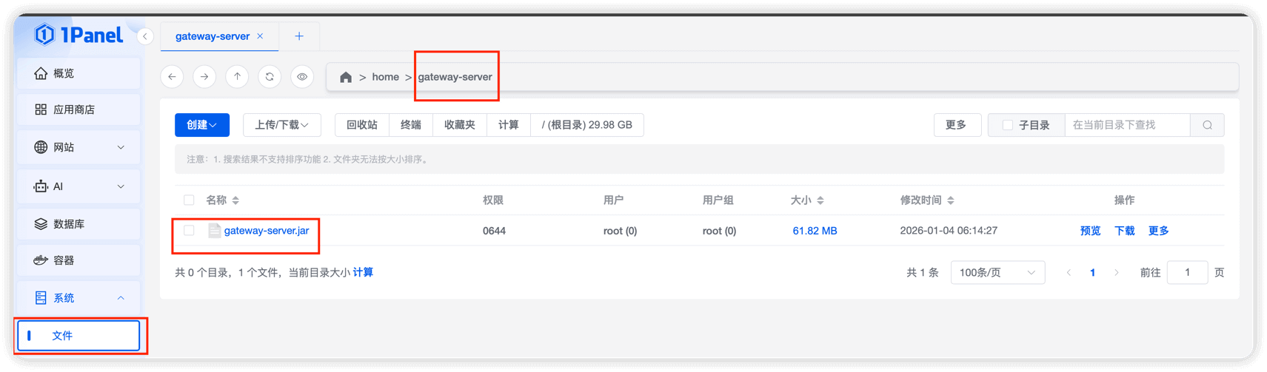
Task: Open the 创建 create dropdown
Action: coord(201,125)
